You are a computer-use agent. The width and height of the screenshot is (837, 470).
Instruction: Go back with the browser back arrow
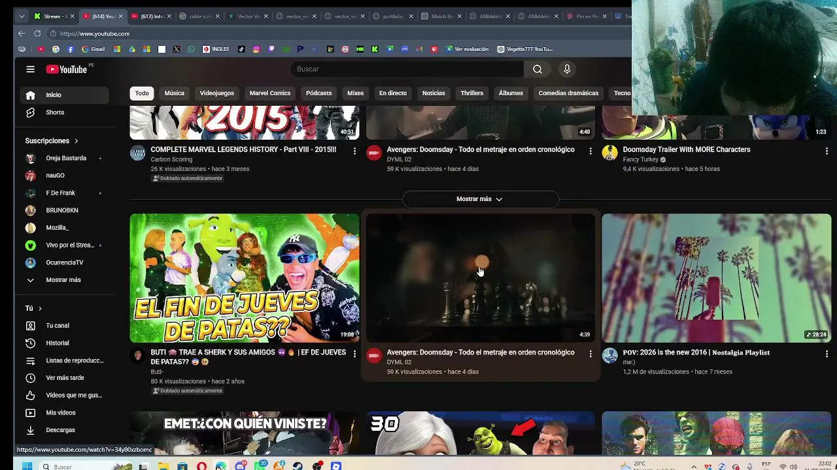(x=22, y=33)
